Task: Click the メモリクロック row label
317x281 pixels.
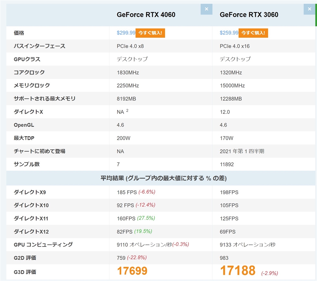Action: [x=32, y=86]
